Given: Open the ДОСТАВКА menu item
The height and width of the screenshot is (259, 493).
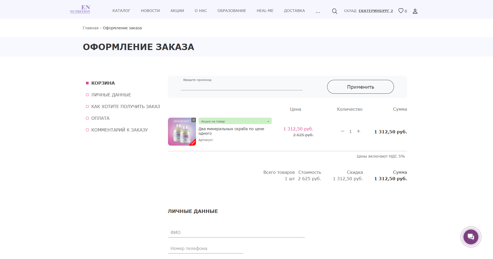Looking at the screenshot, I should tap(294, 11).
